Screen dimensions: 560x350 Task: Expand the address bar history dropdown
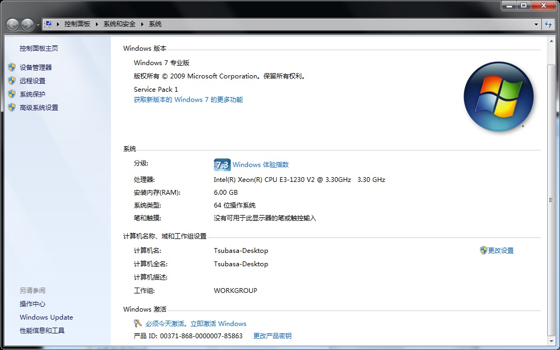(536, 24)
